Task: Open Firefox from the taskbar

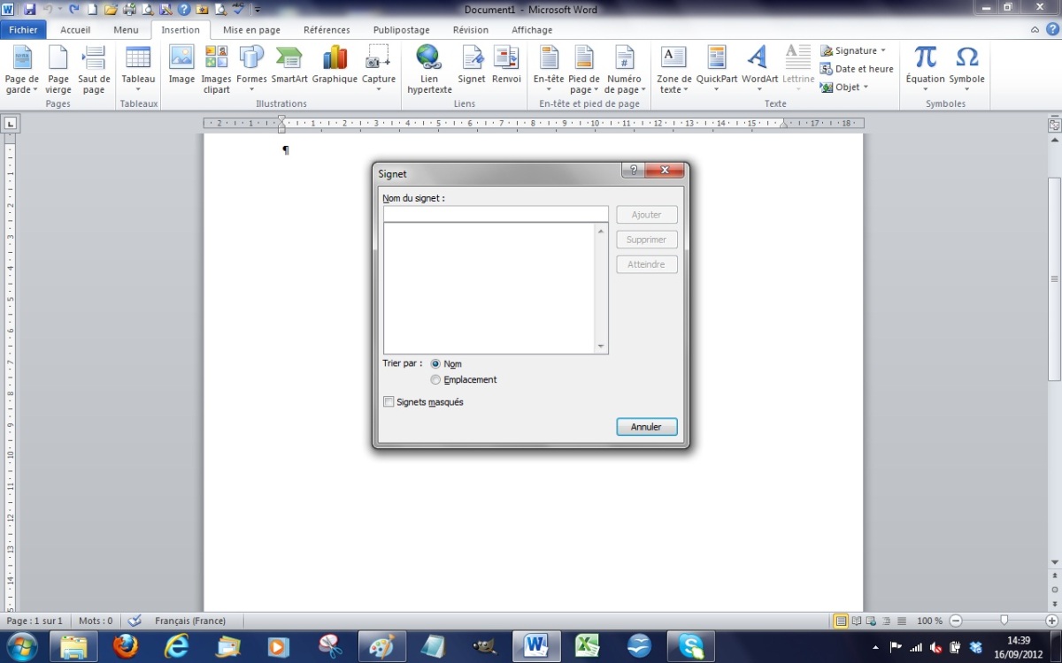Action: (x=126, y=646)
